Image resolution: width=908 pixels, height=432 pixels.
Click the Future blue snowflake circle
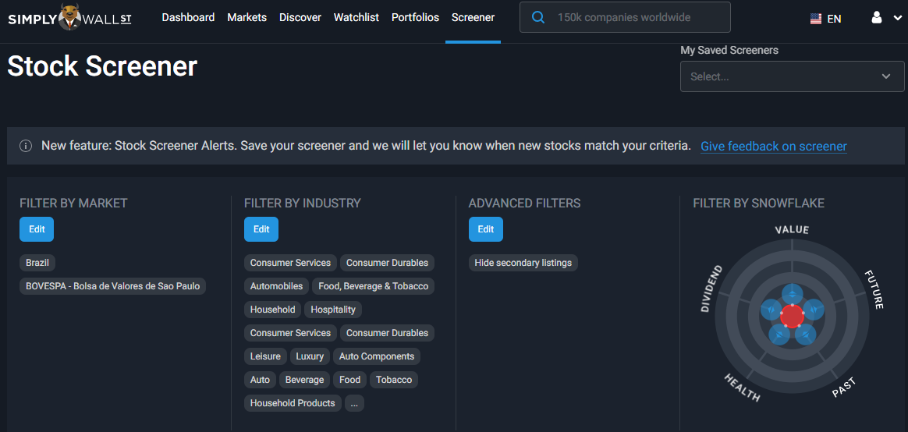(x=813, y=310)
